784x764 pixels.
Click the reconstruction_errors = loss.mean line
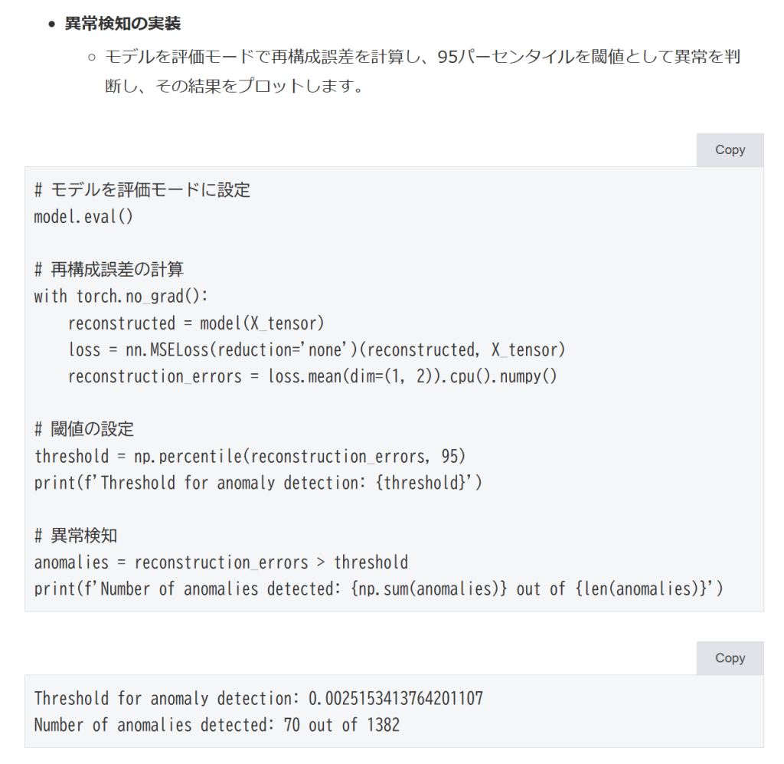click(x=312, y=376)
